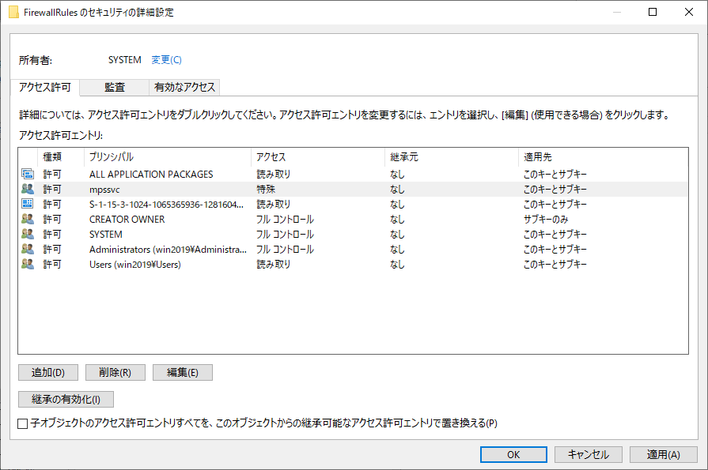The height and width of the screenshot is (470, 708).
Task: Click the group icon beside Users entry
Action: pyautogui.click(x=28, y=264)
